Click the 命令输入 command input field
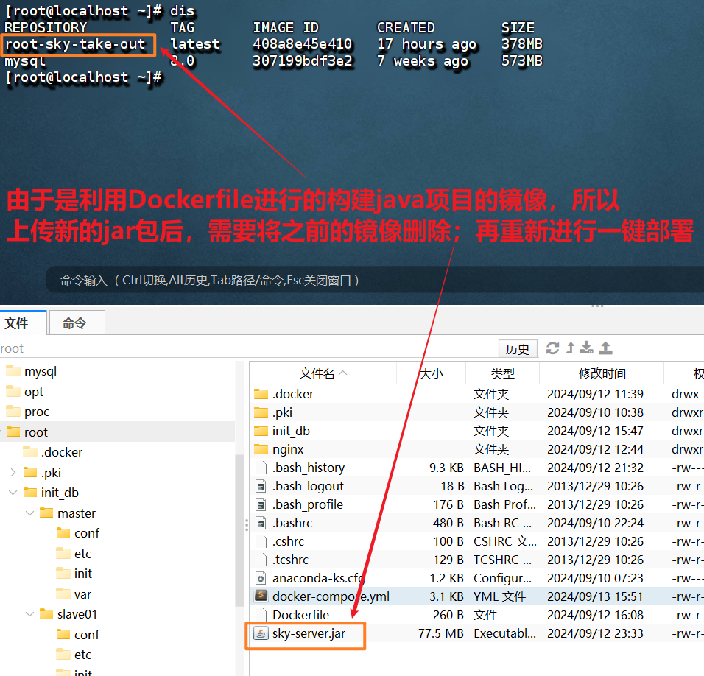The width and height of the screenshot is (704, 676). pos(368,281)
